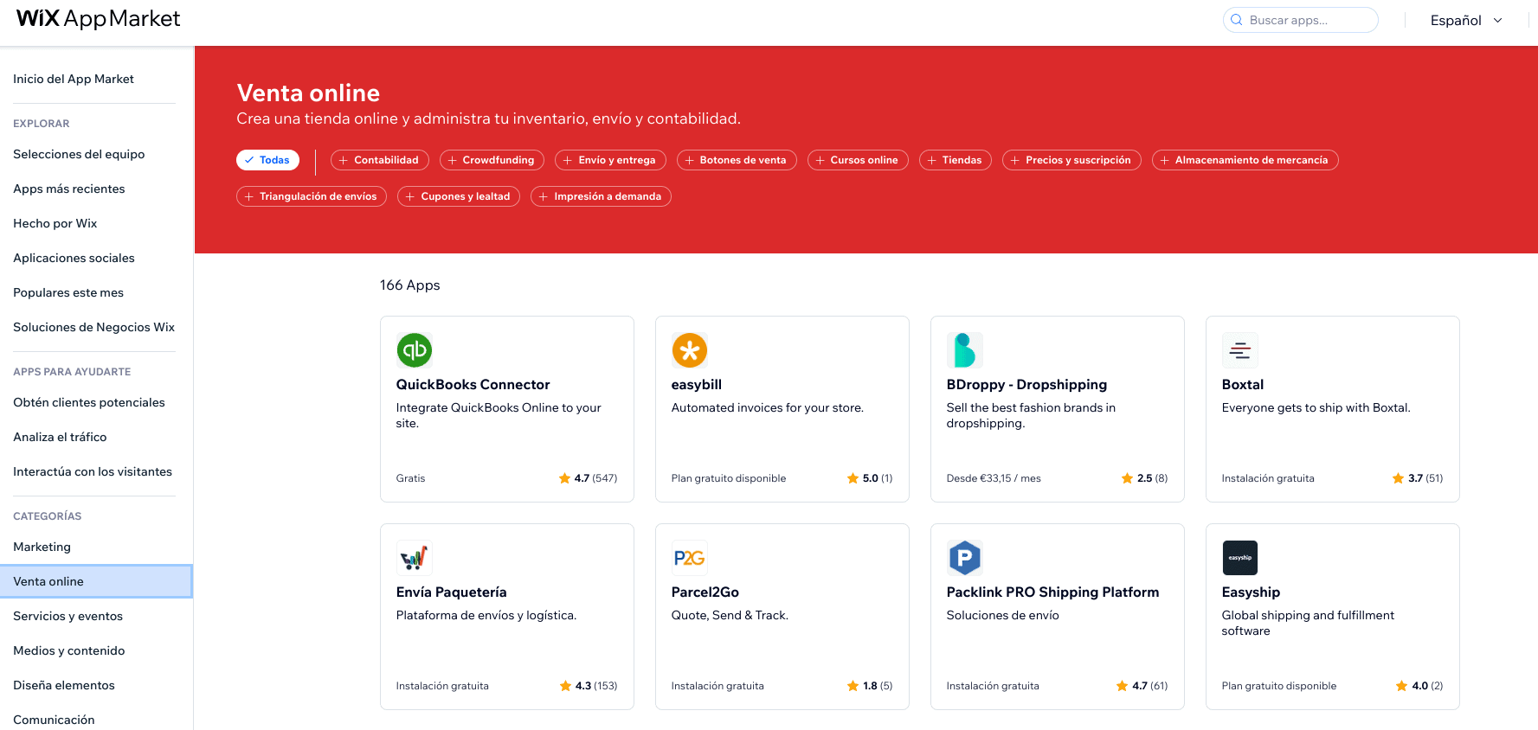Toggle the Tiendas filter chip

(x=956, y=160)
